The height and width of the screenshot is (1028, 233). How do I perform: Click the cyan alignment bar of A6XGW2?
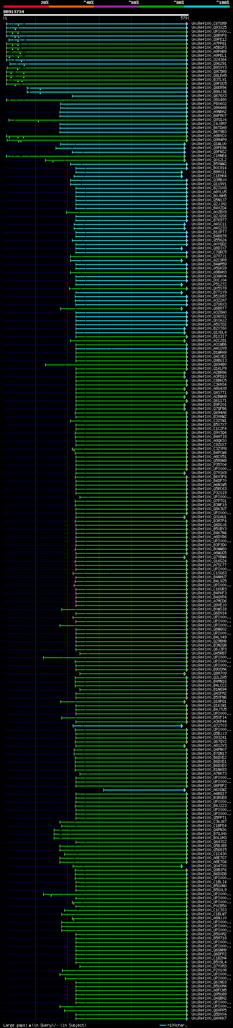[x=145, y=790]
